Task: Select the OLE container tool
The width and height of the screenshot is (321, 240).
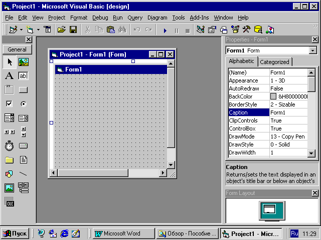Action: coord(10,201)
